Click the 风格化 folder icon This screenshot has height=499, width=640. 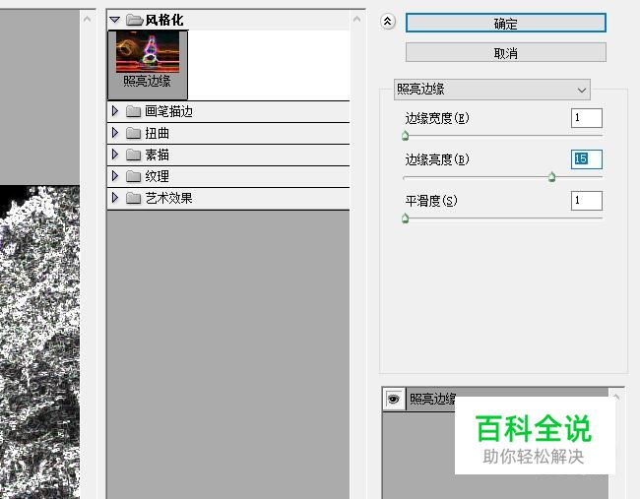tap(134, 20)
